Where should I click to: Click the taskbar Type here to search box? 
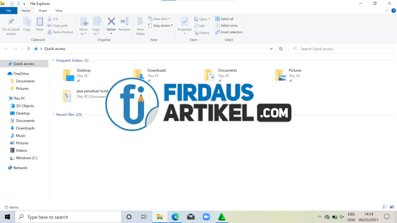point(68,217)
